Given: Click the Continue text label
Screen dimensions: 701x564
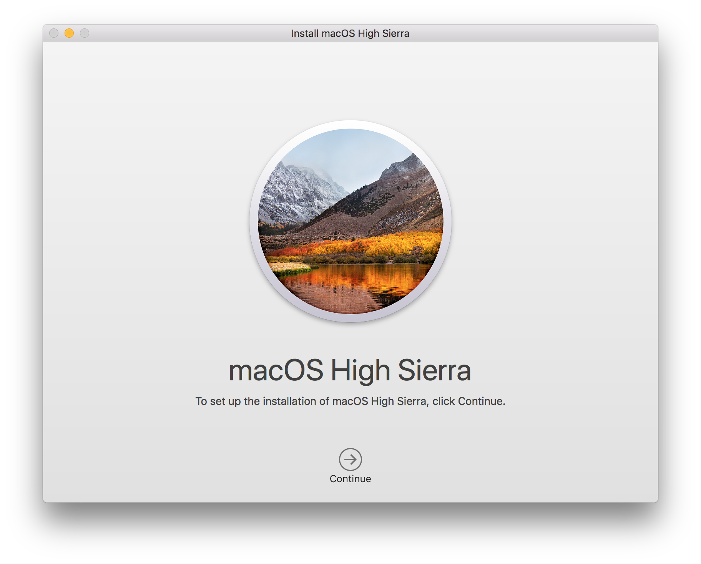Looking at the screenshot, I should [x=350, y=479].
